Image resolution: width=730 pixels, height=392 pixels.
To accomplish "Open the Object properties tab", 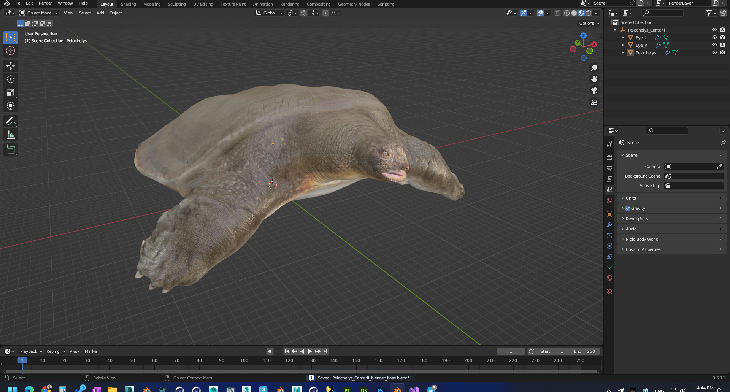I will 609,214.
